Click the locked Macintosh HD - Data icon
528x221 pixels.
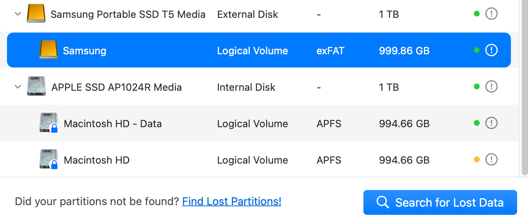[x=49, y=123]
